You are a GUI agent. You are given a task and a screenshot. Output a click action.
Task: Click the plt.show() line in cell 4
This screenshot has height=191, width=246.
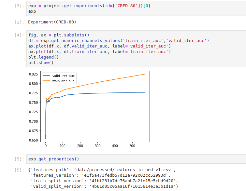(x=41, y=63)
